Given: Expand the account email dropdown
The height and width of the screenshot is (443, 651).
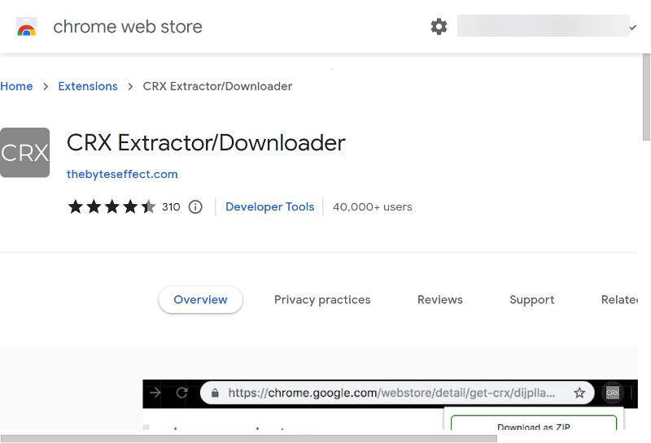Looking at the screenshot, I should [633, 27].
